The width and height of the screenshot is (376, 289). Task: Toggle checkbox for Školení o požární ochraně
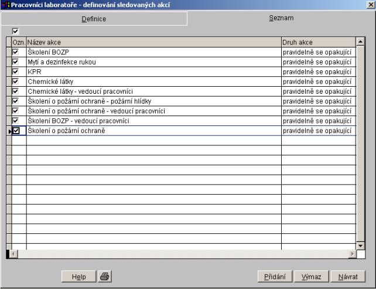(16, 131)
